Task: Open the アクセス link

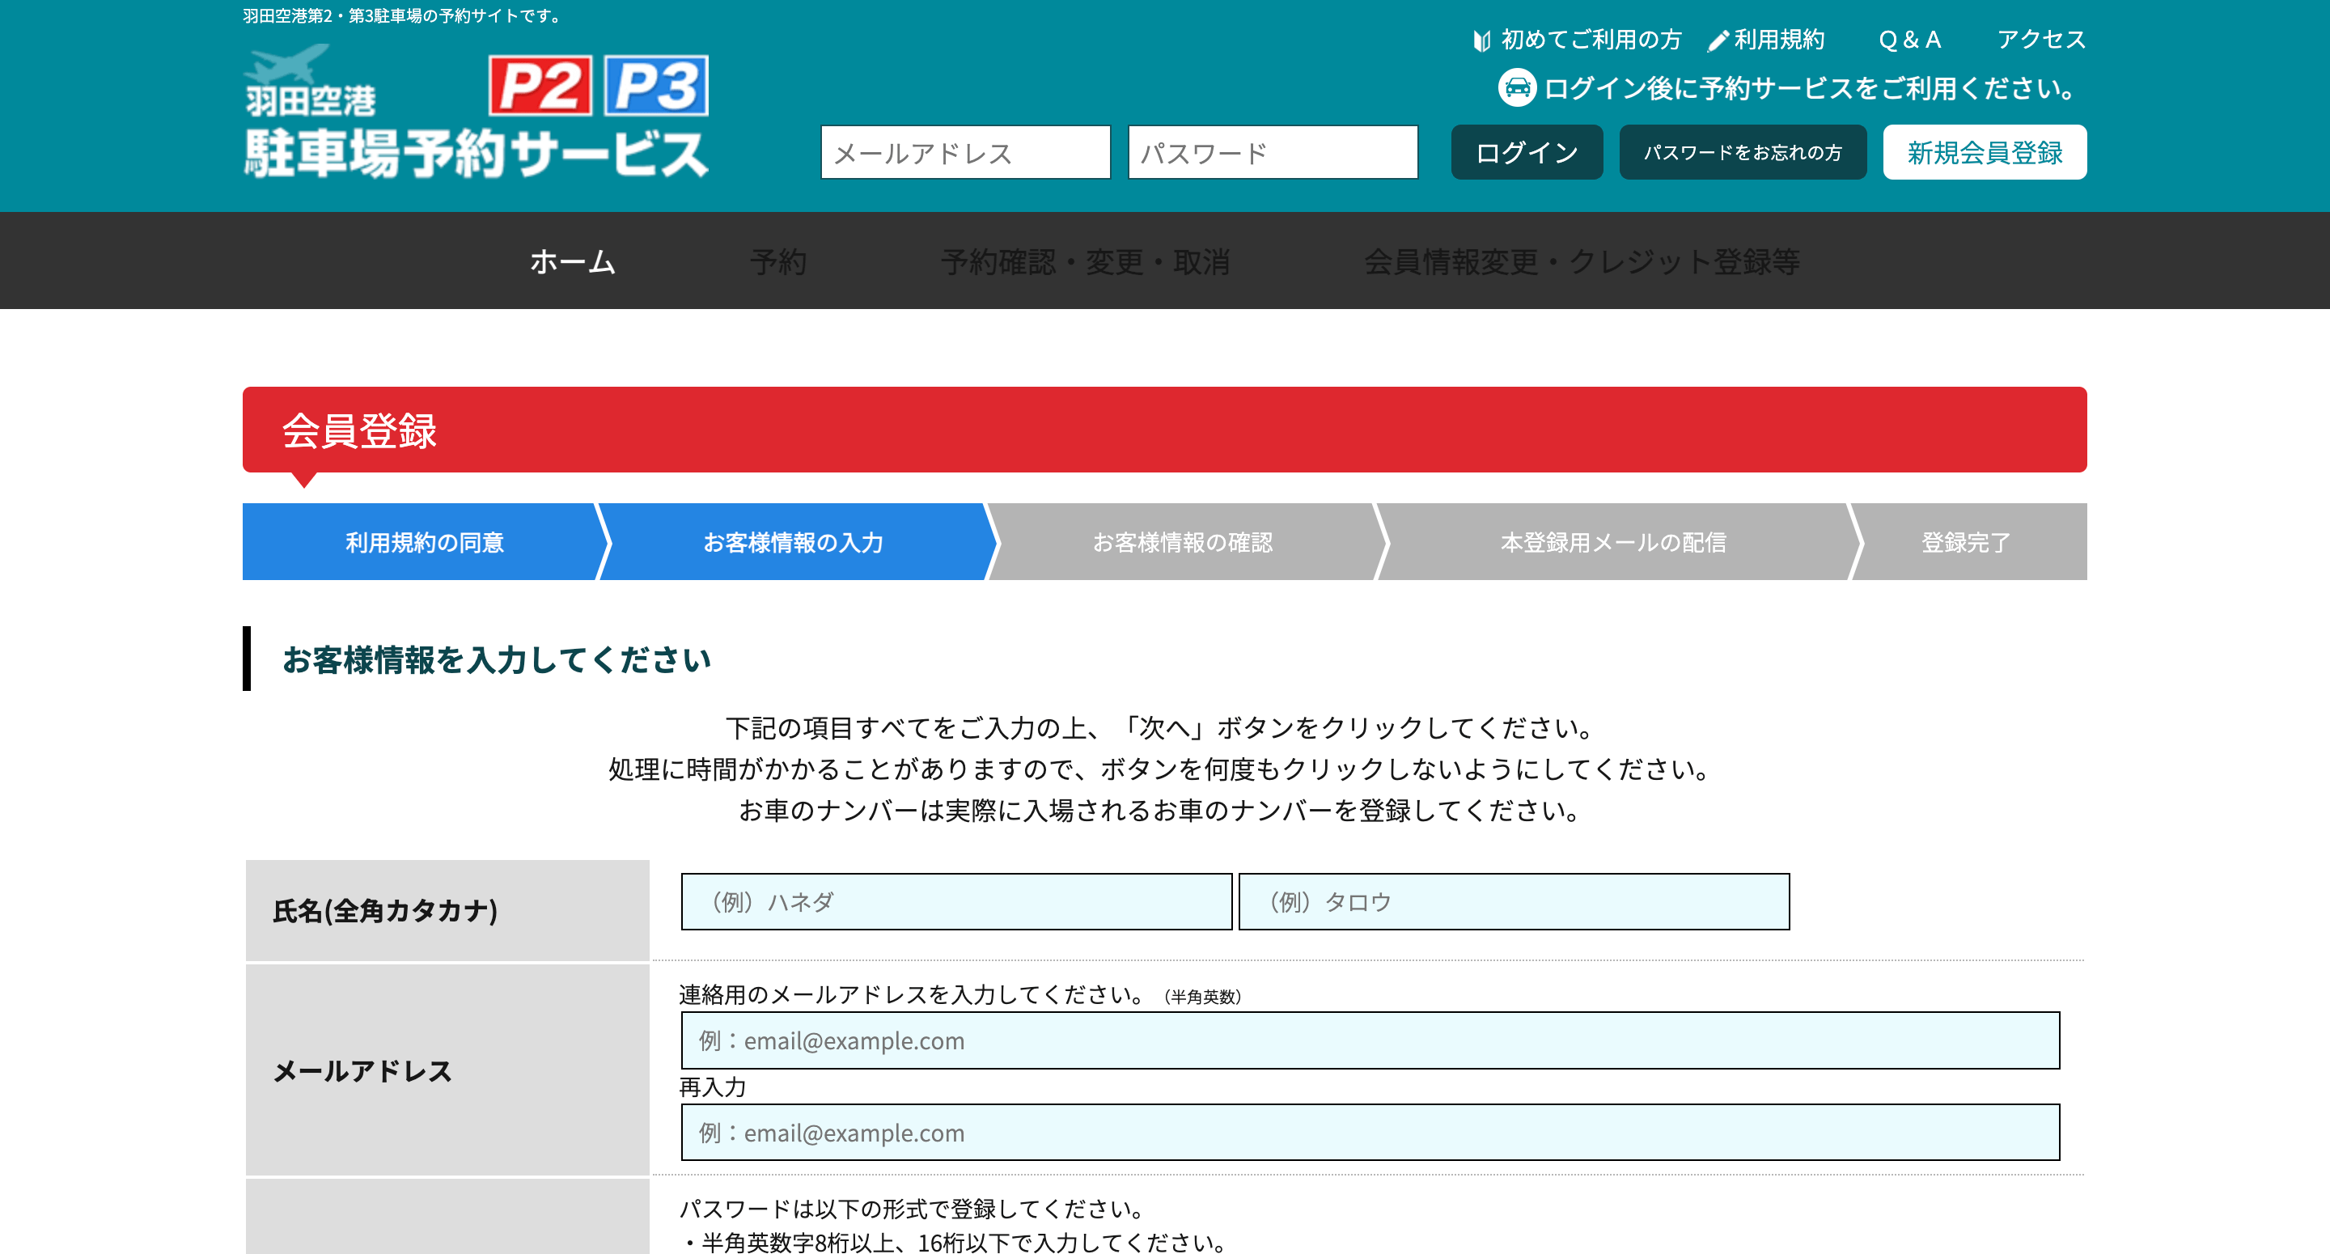Action: (x=2041, y=40)
